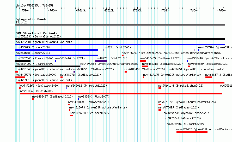The height and width of the screenshot is (142, 232).
Task: Open nsv6589561 (Sedlazeck2020) label
Action: tap(94, 69)
